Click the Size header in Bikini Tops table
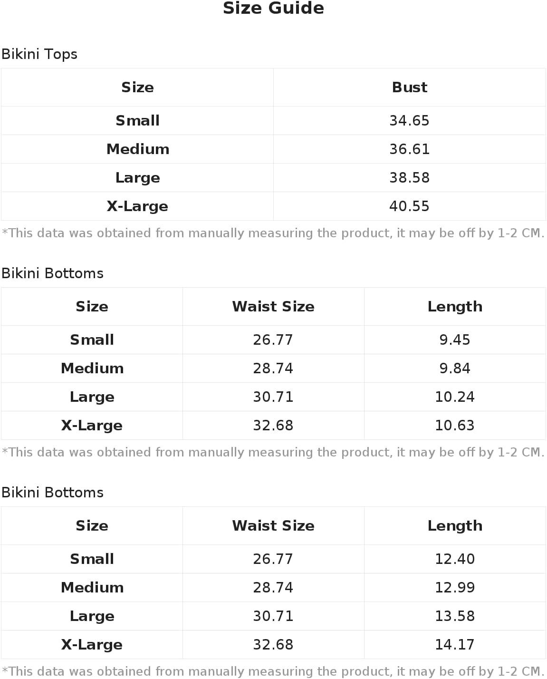This screenshot has width=547, height=679. tap(137, 87)
